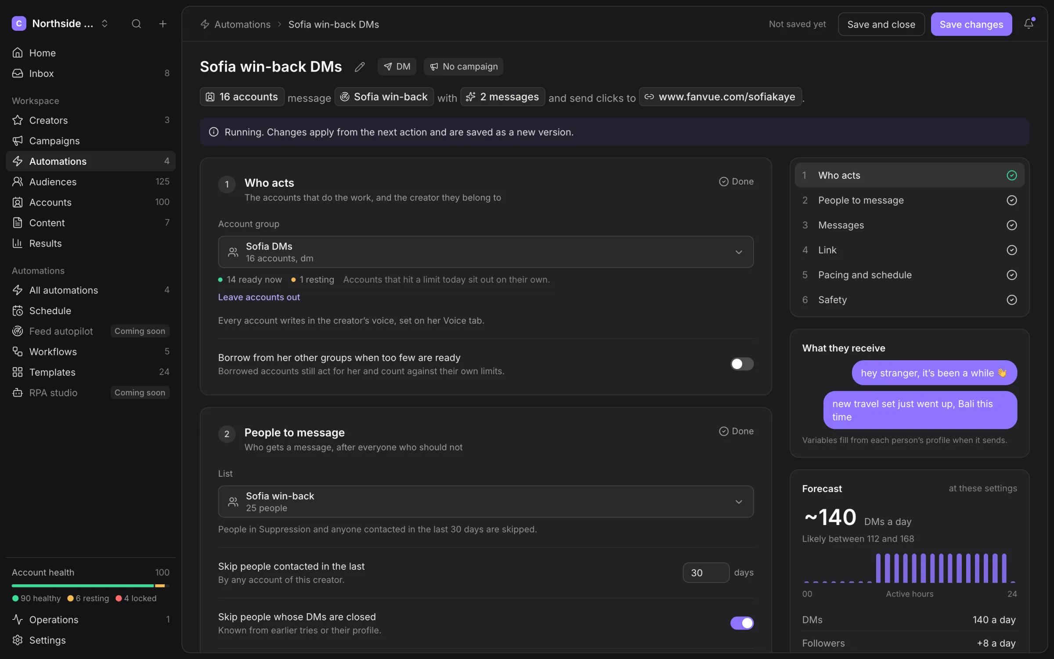Click the Inbox tray icon
The image size is (1054, 659).
click(x=18, y=73)
